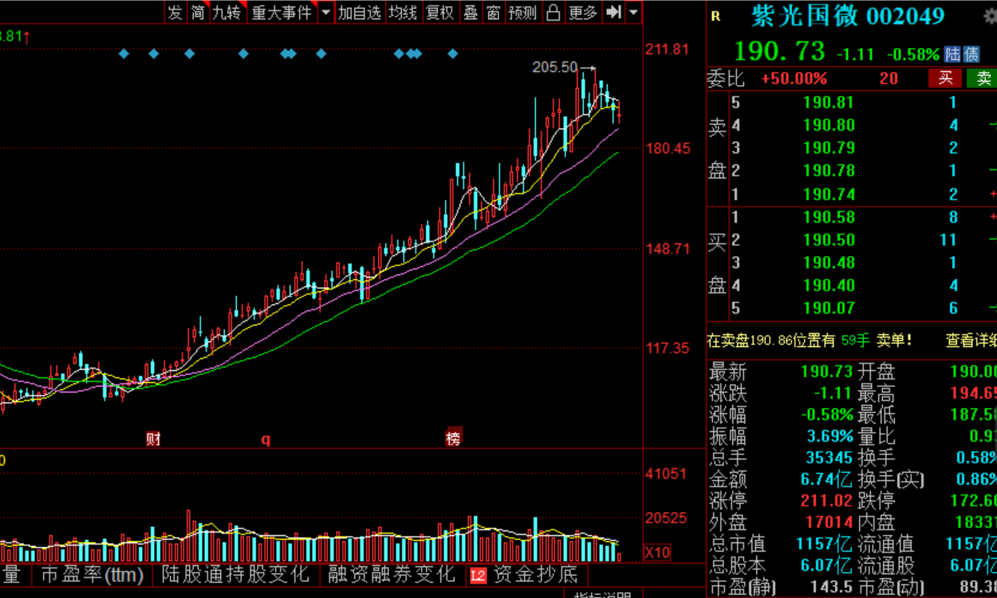Open the 更多 more options menu

[x=583, y=12]
